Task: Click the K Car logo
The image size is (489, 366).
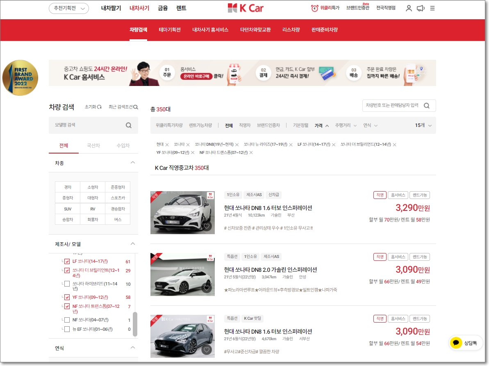Action: (x=246, y=8)
